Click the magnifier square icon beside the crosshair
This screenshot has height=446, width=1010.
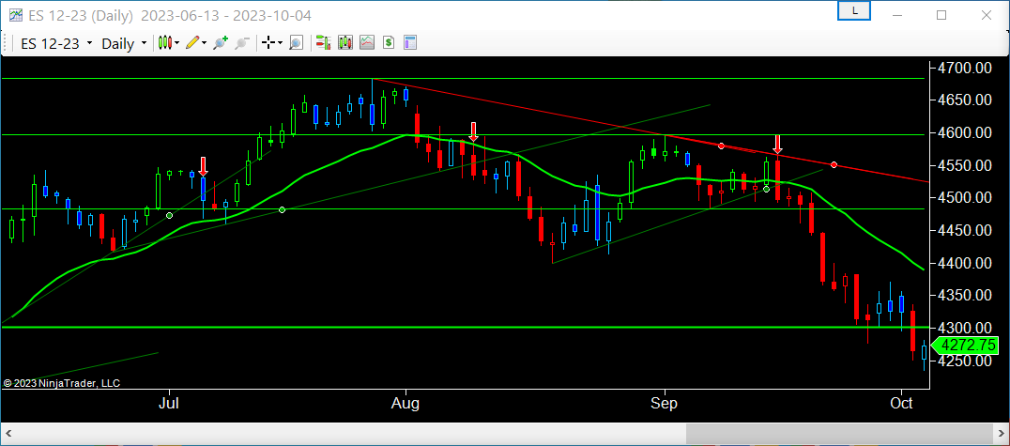tap(296, 43)
